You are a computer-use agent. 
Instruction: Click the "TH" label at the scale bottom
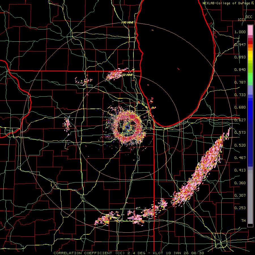243,220
